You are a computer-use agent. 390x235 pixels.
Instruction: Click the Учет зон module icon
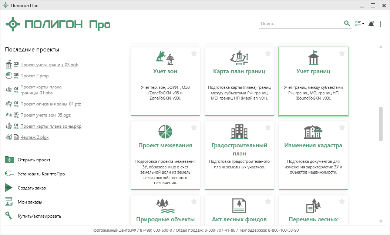click(165, 57)
